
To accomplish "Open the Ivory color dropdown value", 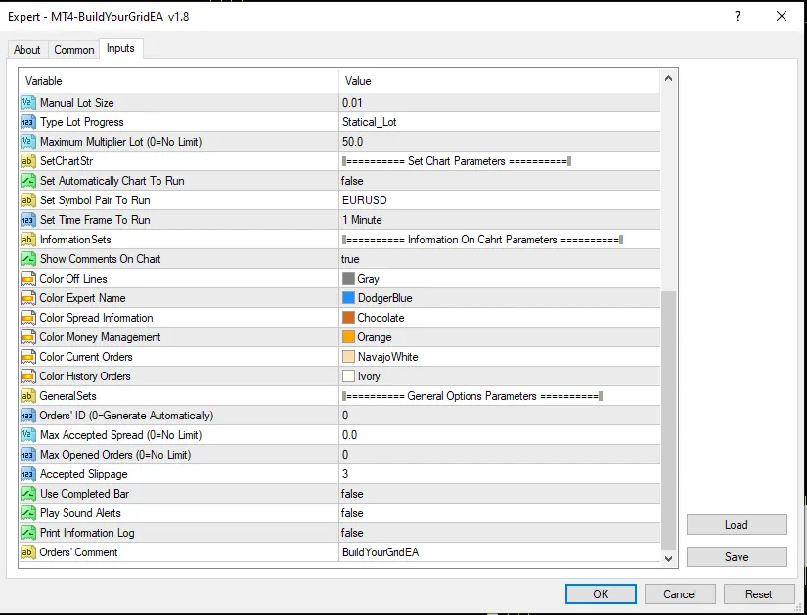I will [x=499, y=376].
